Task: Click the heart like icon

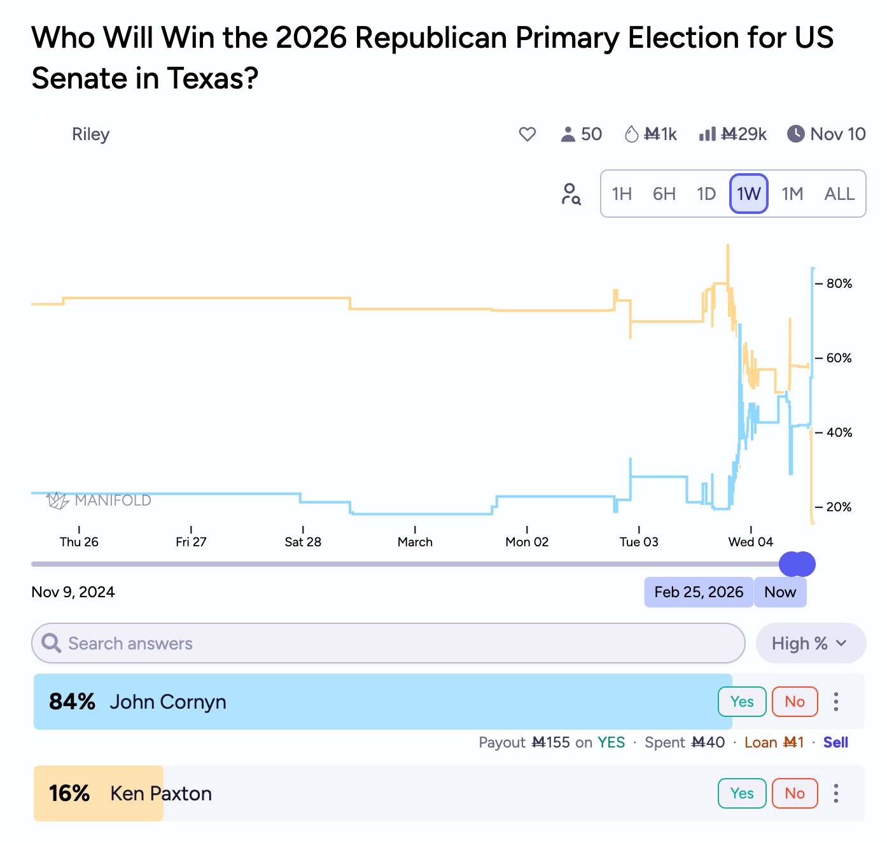Action: tap(527, 134)
